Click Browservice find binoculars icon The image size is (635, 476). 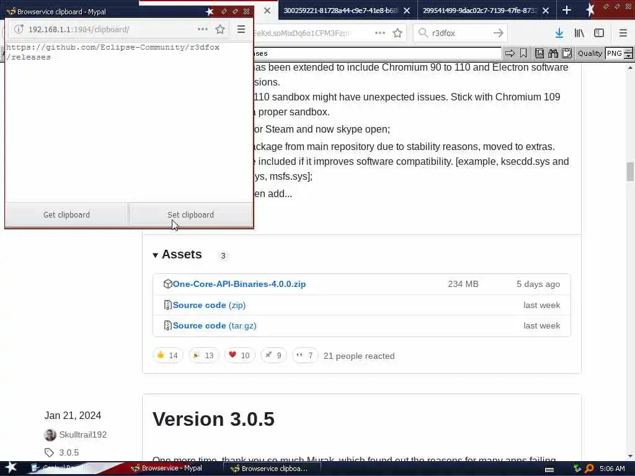coord(553,53)
